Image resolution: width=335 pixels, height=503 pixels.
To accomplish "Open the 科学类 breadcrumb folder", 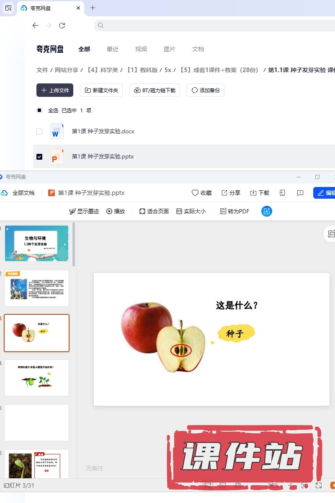I will (102, 70).
